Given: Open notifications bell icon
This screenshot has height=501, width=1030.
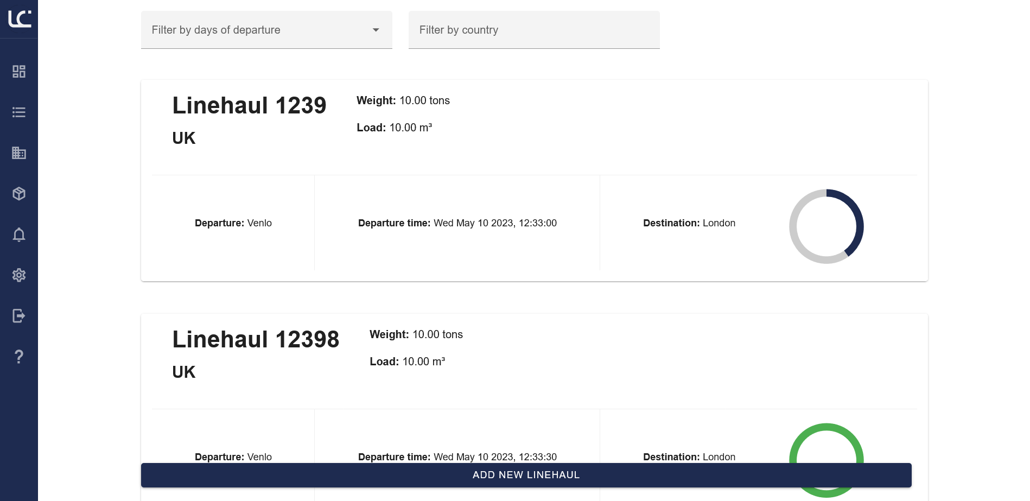Looking at the screenshot, I should [x=19, y=234].
